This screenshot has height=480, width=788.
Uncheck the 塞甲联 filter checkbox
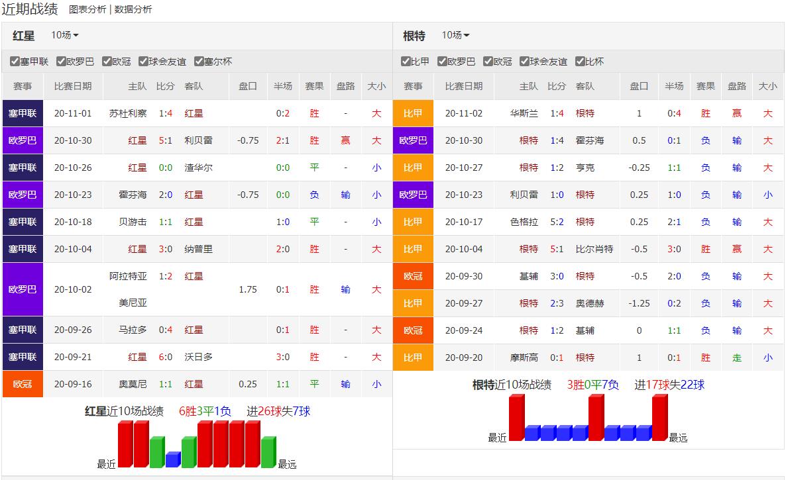pyautogui.click(x=15, y=62)
